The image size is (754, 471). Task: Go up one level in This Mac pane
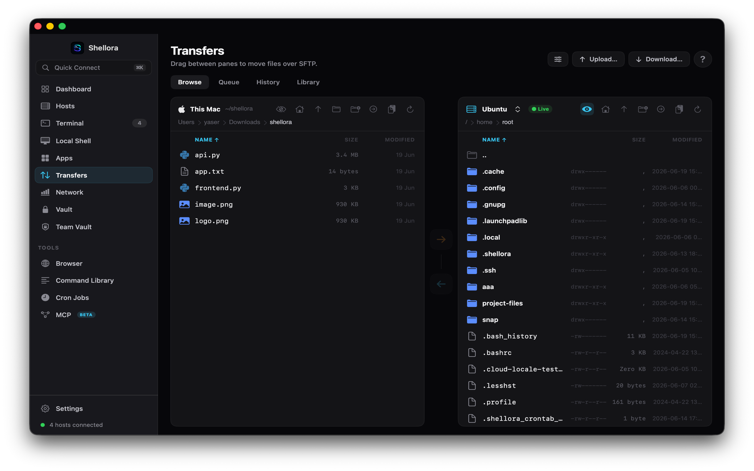tap(318, 109)
